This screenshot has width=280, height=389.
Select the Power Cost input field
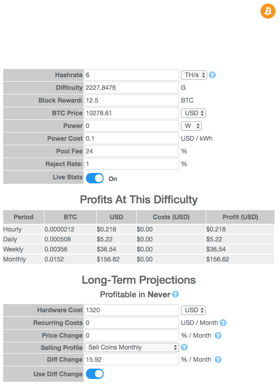132,138
